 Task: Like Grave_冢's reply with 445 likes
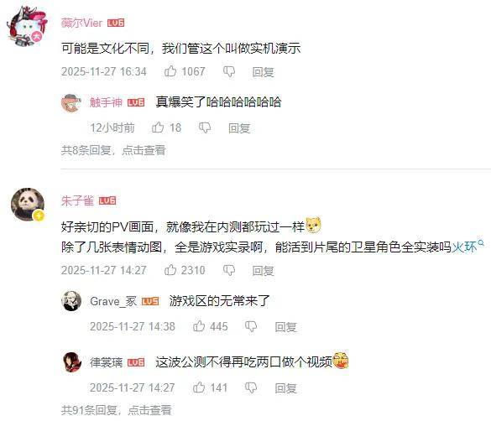[x=199, y=326]
